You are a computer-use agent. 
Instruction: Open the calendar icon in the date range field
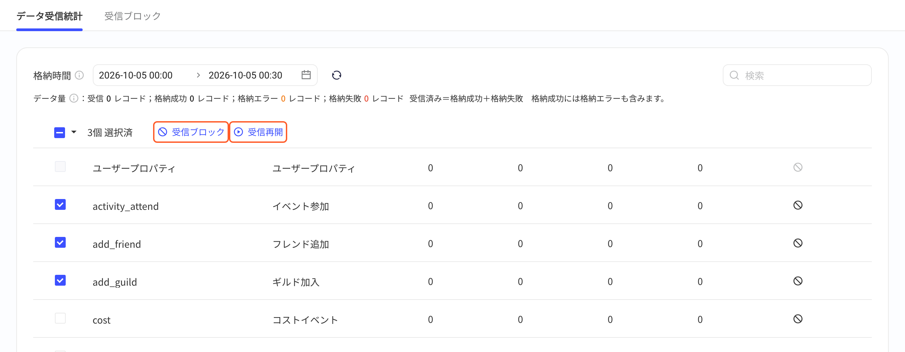306,75
